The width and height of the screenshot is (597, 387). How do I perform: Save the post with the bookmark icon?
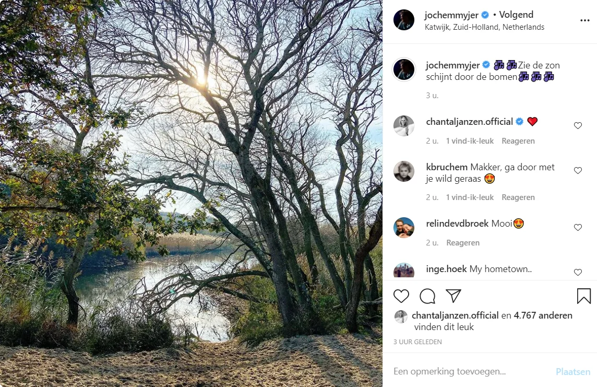click(583, 296)
